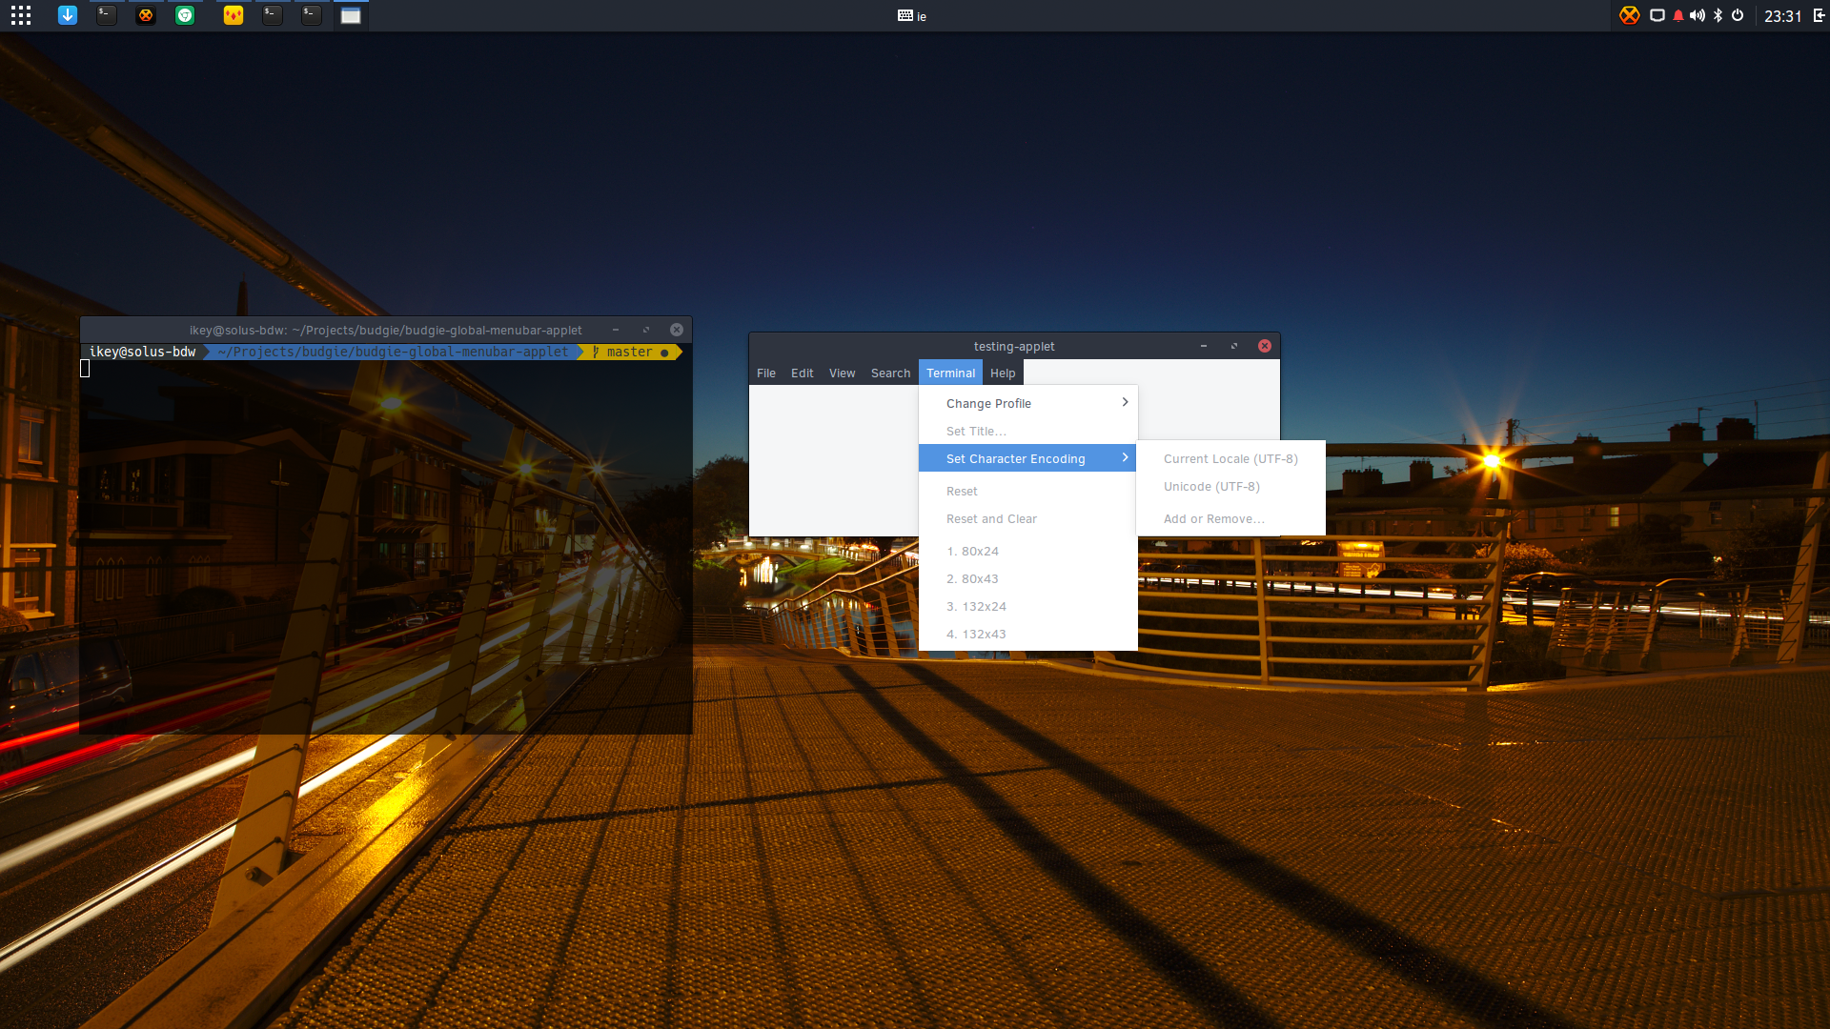This screenshot has width=1830, height=1029.
Task: Maximize the testing-applet window
Action: click(1234, 346)
